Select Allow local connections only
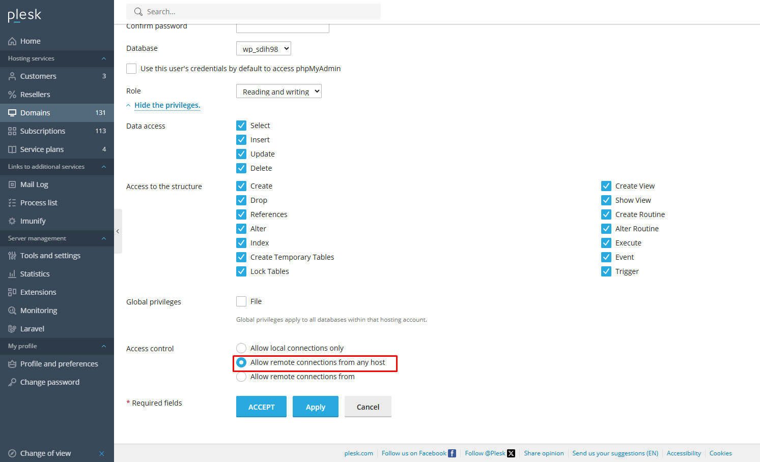Viewport: 760px width, 462px height. coord(241,348)
